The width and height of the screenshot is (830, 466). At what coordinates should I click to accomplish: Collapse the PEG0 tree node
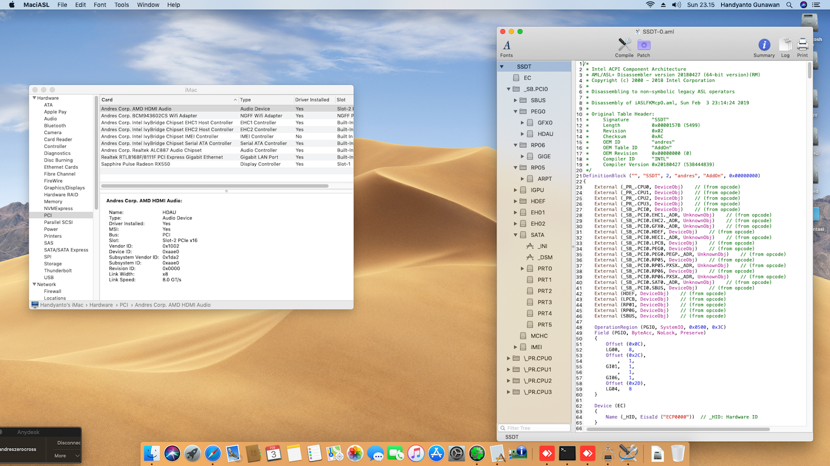click(515, 112)
